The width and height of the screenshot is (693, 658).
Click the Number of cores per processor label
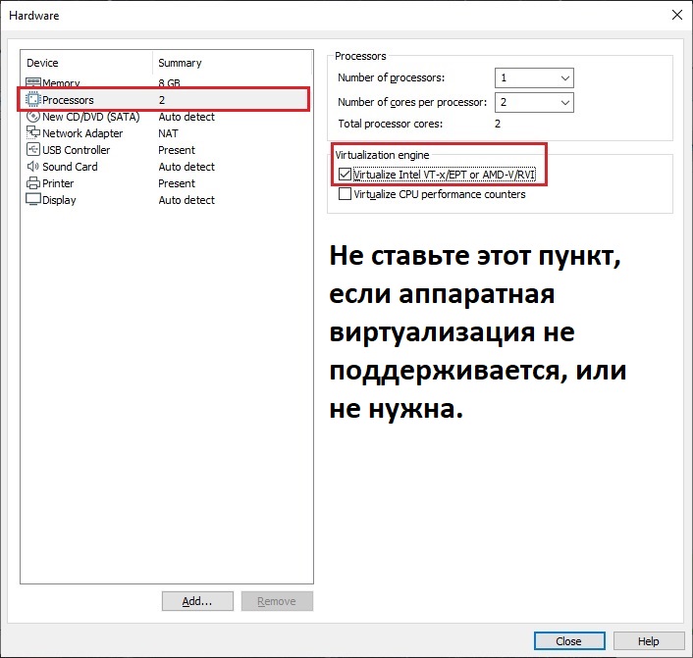pos(412,102)
